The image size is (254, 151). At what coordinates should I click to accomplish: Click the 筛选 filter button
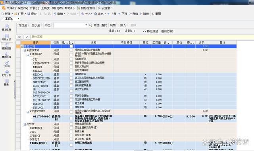click(96, 25)
